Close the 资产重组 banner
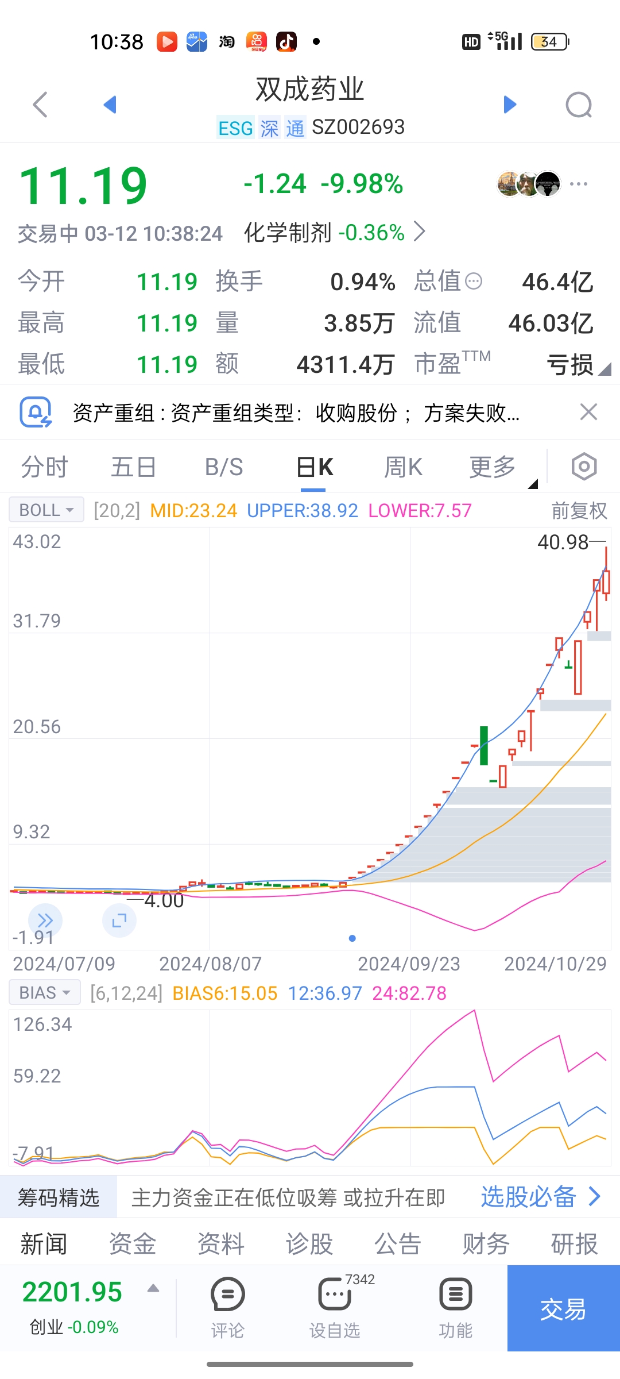 point(588,412)
